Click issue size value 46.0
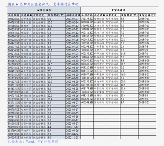164x146 pixels. tap(123, 75)
